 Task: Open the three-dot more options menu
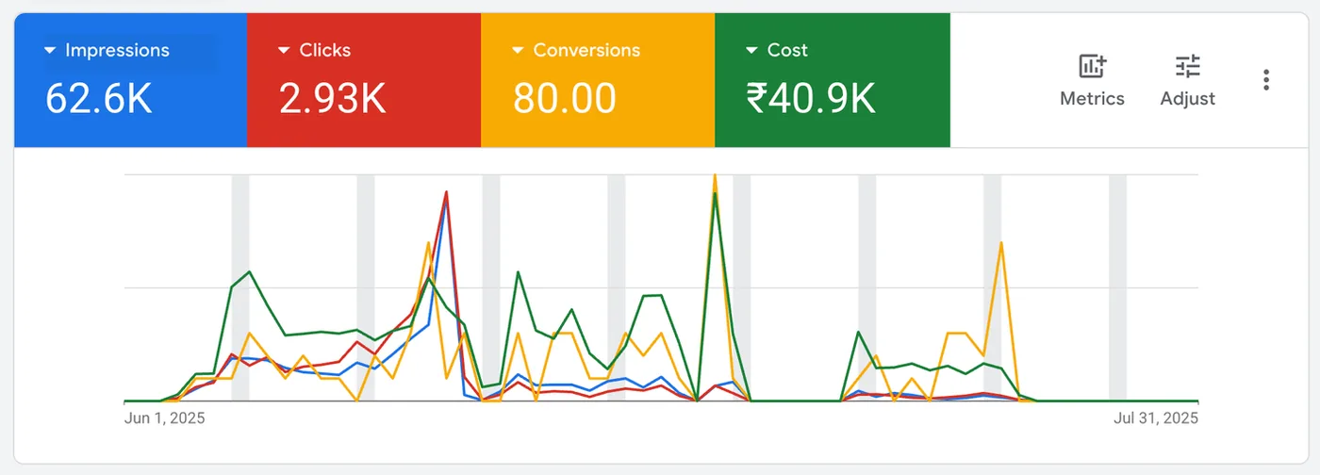1266,80
